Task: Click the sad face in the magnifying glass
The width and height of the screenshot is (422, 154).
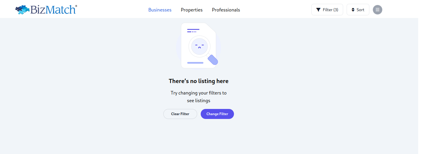Action: pos(199,46)
